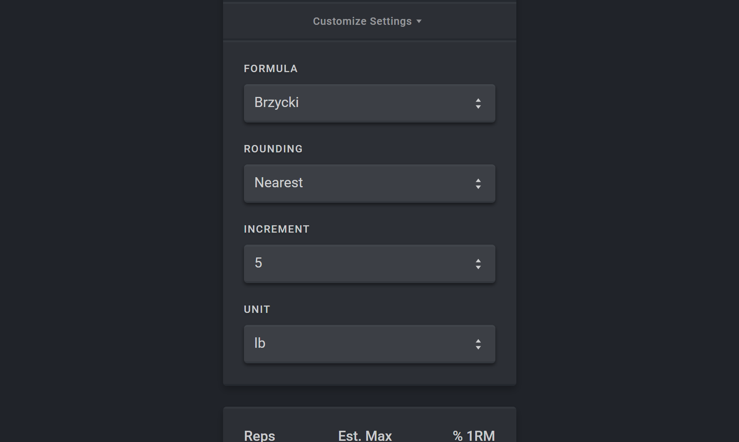The width and height of the screenshot is (739, 442).
Task: Click the Formula dropdown's up-down arrows
Action: [x=478, y=104]
